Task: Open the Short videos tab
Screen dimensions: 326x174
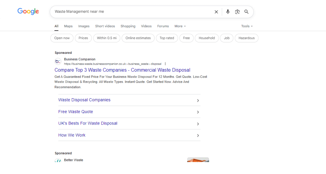Action: (x=105, y=26)
